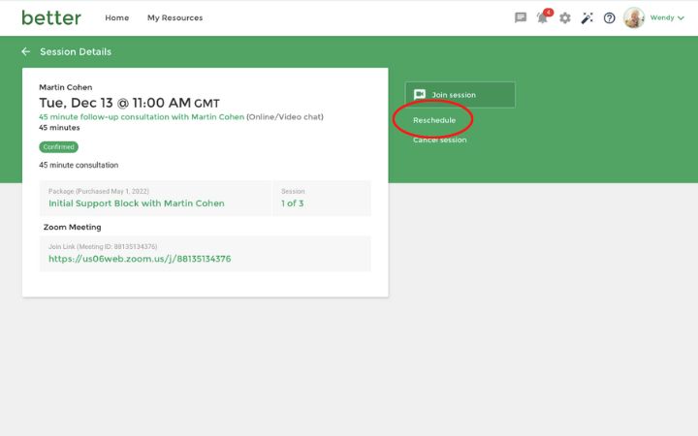
Task: Click the Reschedule link
Action: click(434, 120)
